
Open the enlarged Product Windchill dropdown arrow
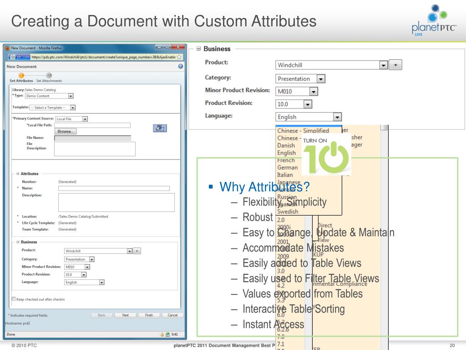[x=383, y=65]
